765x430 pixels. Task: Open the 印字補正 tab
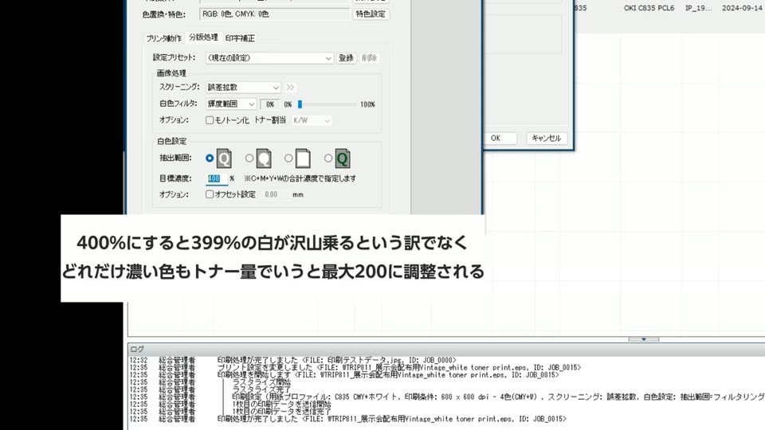(240, 38)
